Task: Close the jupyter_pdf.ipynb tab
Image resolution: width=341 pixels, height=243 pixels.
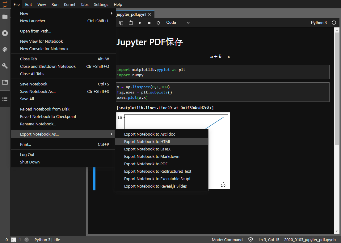Action: [149, 14]
